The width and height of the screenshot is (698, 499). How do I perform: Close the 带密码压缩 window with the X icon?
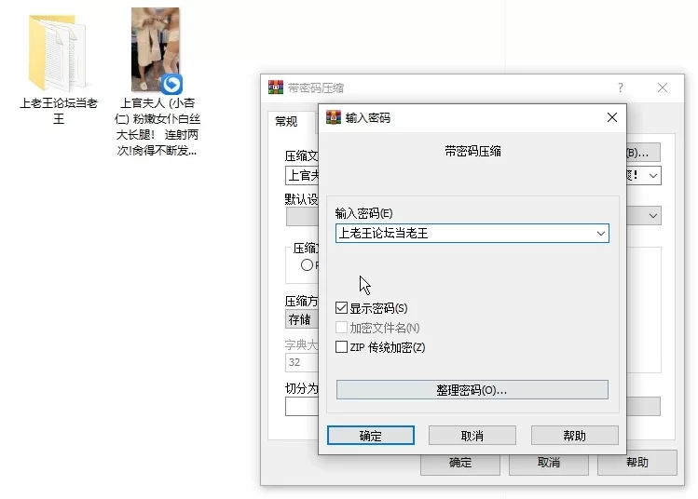click(663, 88)
